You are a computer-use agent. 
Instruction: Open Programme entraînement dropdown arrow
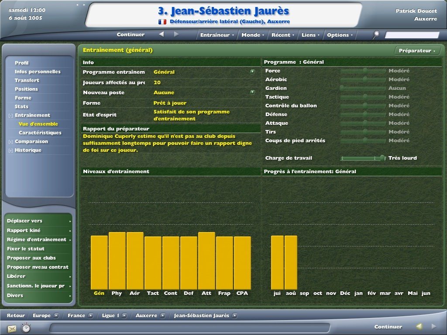click(x=252, y=72)
